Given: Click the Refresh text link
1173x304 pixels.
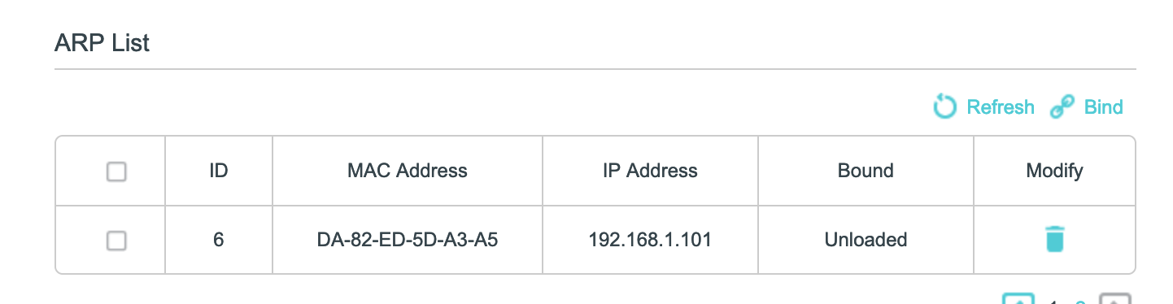Looking at the screenshot, I should tap(1001, 107).
